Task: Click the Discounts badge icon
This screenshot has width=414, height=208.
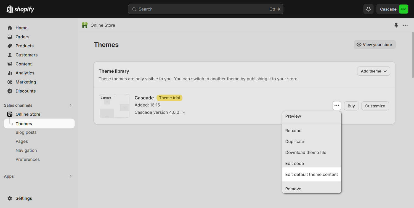Action: coord(10,91)
